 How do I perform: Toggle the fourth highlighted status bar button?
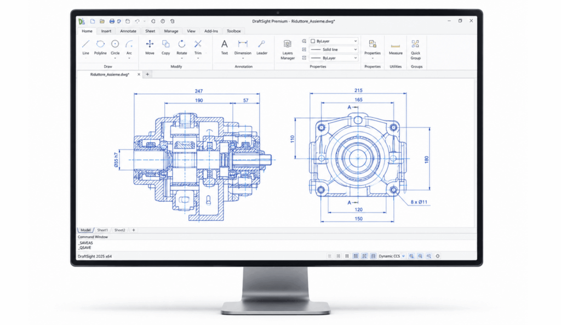pos(356,256)
